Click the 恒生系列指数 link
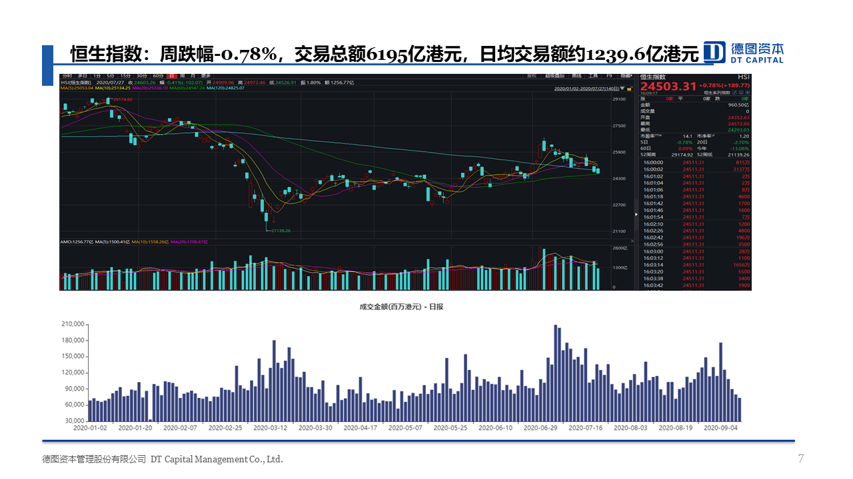The height and width of the screenshot is (479, 853). [x=716, y=93]
